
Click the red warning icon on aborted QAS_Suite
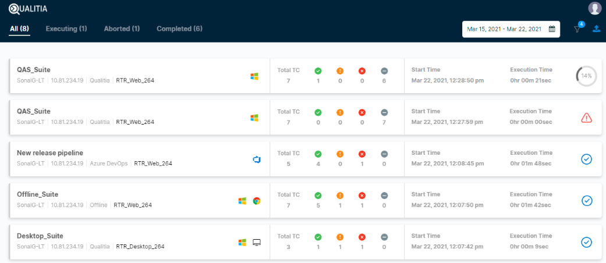click(x=586, y=118)
